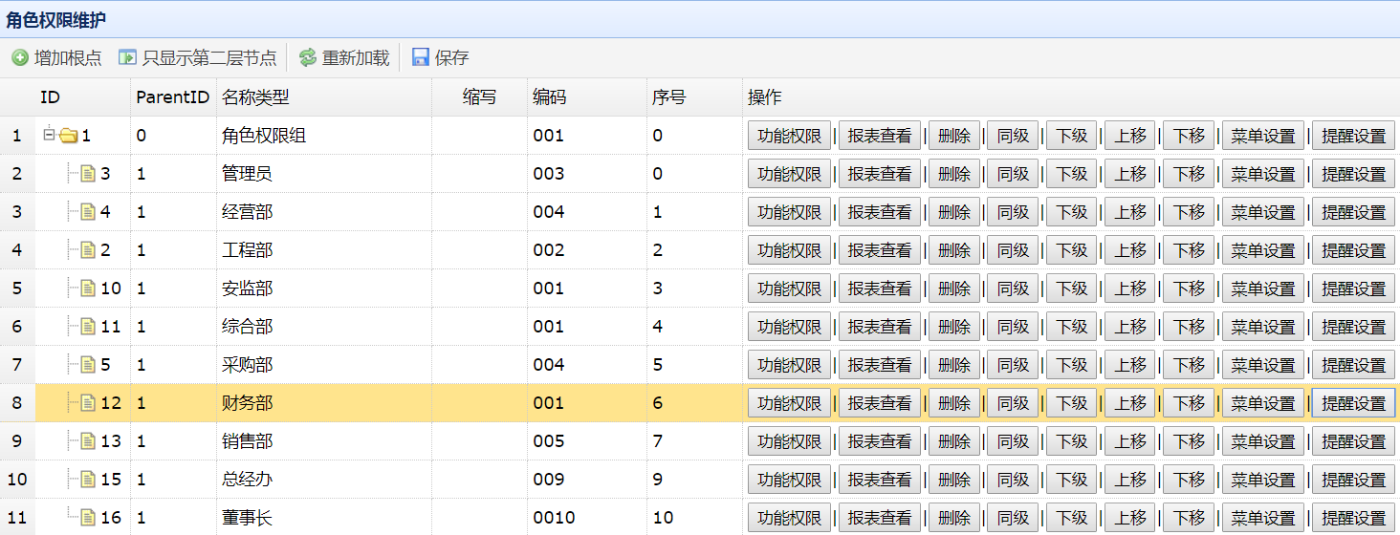Click the Save (保存) floppy disk icon

tap(420, 58)
